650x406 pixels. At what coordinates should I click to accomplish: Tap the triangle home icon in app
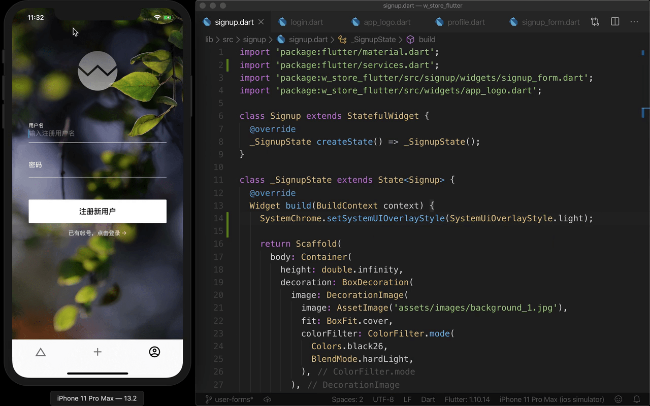click(41, 352)
